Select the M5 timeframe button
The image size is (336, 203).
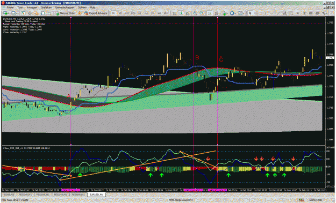120,13
